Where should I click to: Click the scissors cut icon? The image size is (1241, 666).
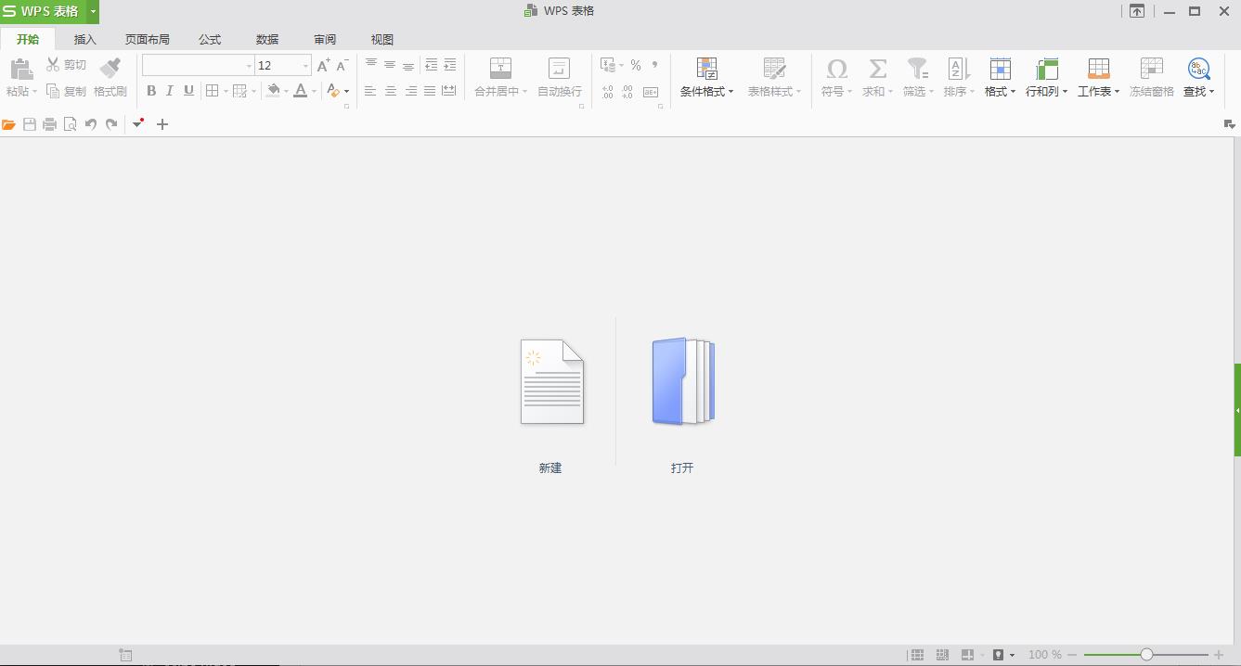(53, 64)
